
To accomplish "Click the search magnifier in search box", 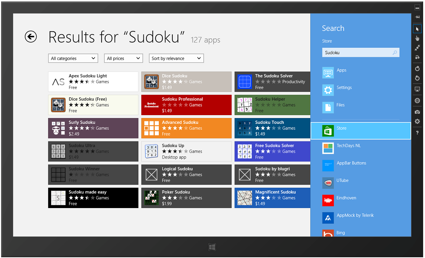I will tap(395, 52).
